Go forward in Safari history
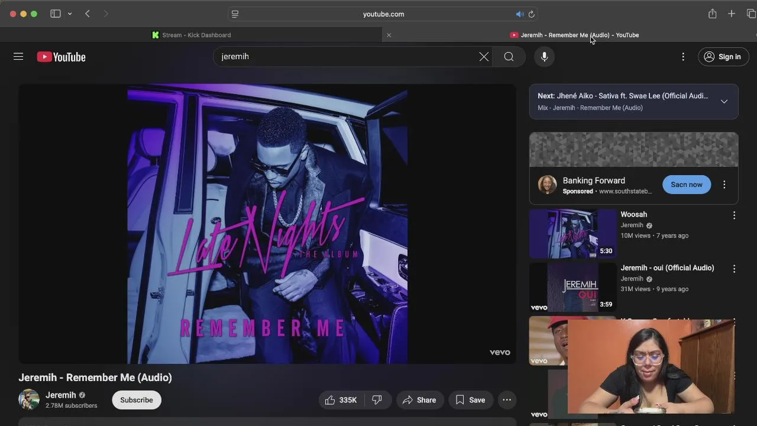The height and width of the screenshot is (426, 757). pyautogui.click(x=106, y=14)
